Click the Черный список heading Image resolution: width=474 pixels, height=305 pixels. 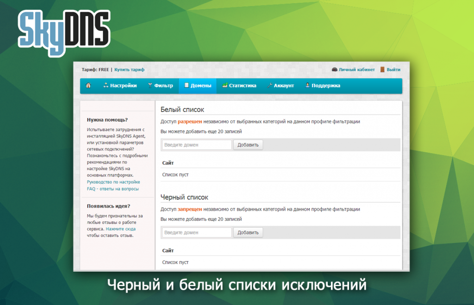[184, 197]
